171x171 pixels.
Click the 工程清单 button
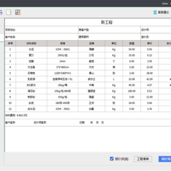[x=143, y=159]
